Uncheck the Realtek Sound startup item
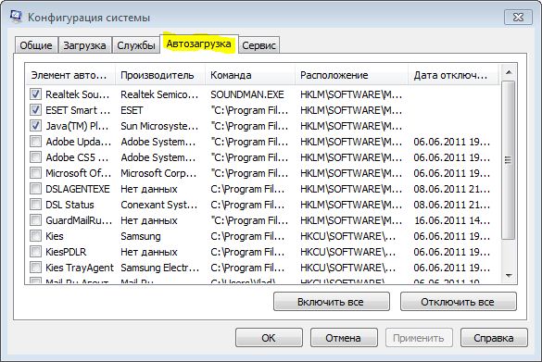The height and width of the screenshot is (362, 542). [35, 94]
